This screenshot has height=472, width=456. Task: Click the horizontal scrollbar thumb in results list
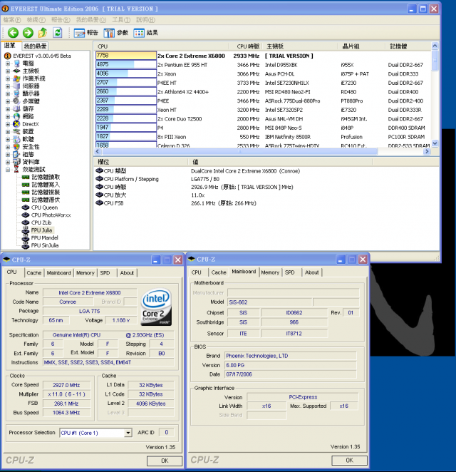click(x=239, y=151)
